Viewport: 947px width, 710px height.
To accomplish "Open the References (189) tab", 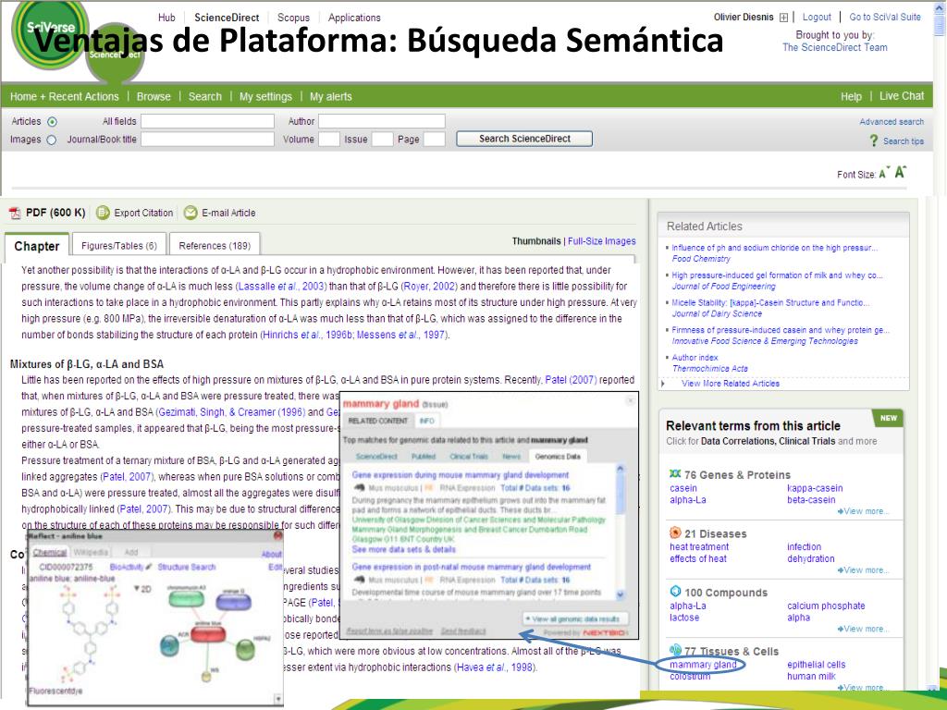I will (x=215, y=246).
